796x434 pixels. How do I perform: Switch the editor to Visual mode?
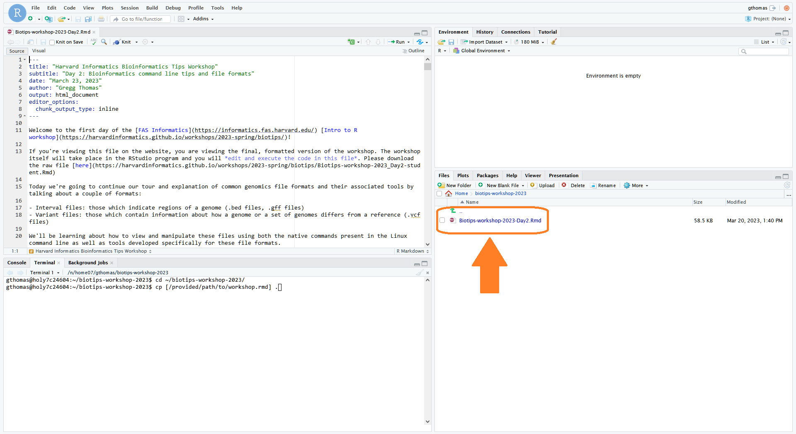coord(39,51)
